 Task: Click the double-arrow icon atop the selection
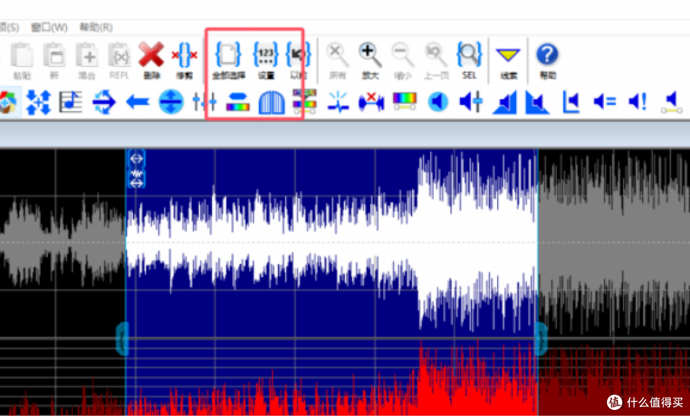(137, 158)
